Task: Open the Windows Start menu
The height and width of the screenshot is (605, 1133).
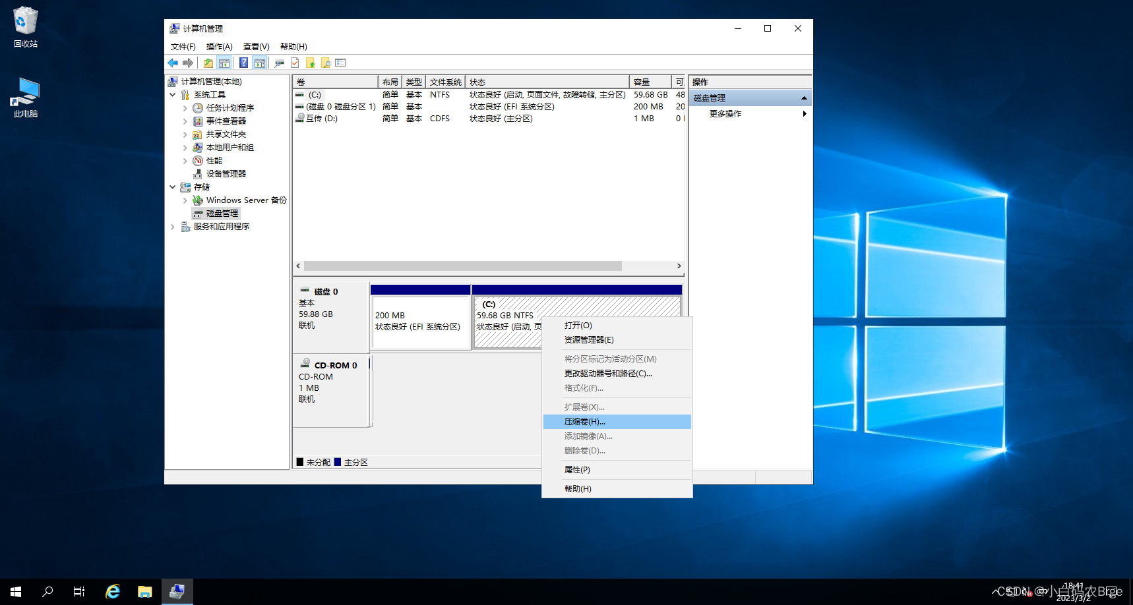Action: [x=16, y=592]
